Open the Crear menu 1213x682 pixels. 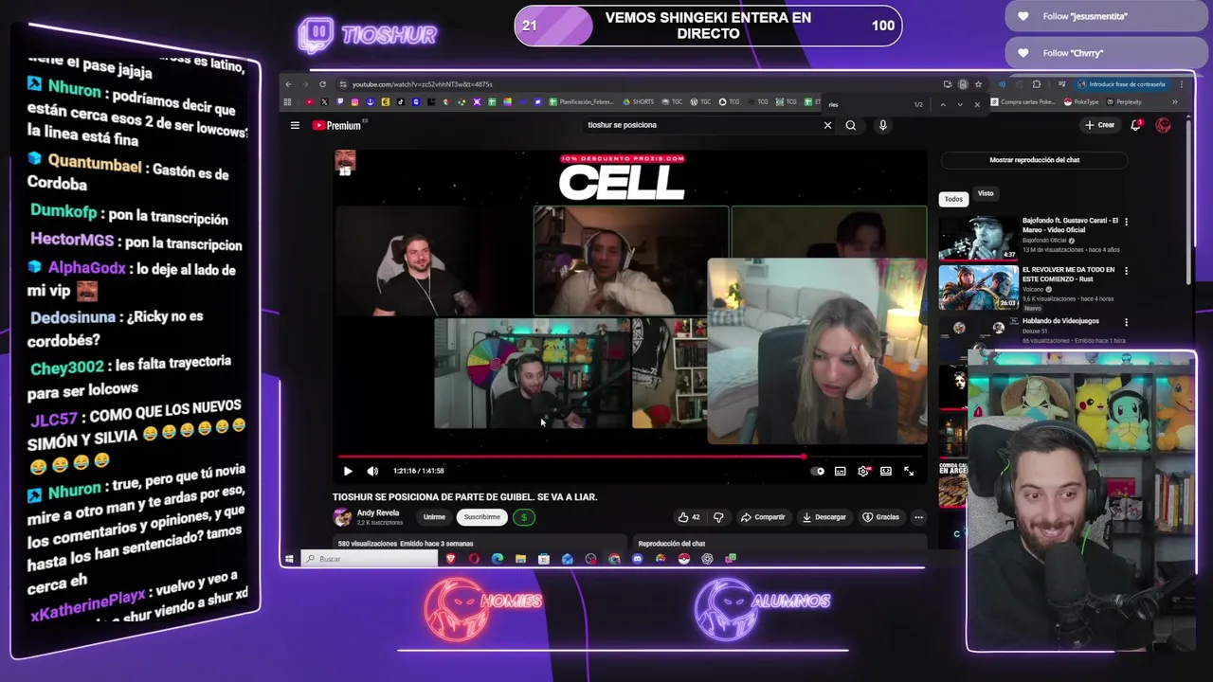tap(1100, 125)
